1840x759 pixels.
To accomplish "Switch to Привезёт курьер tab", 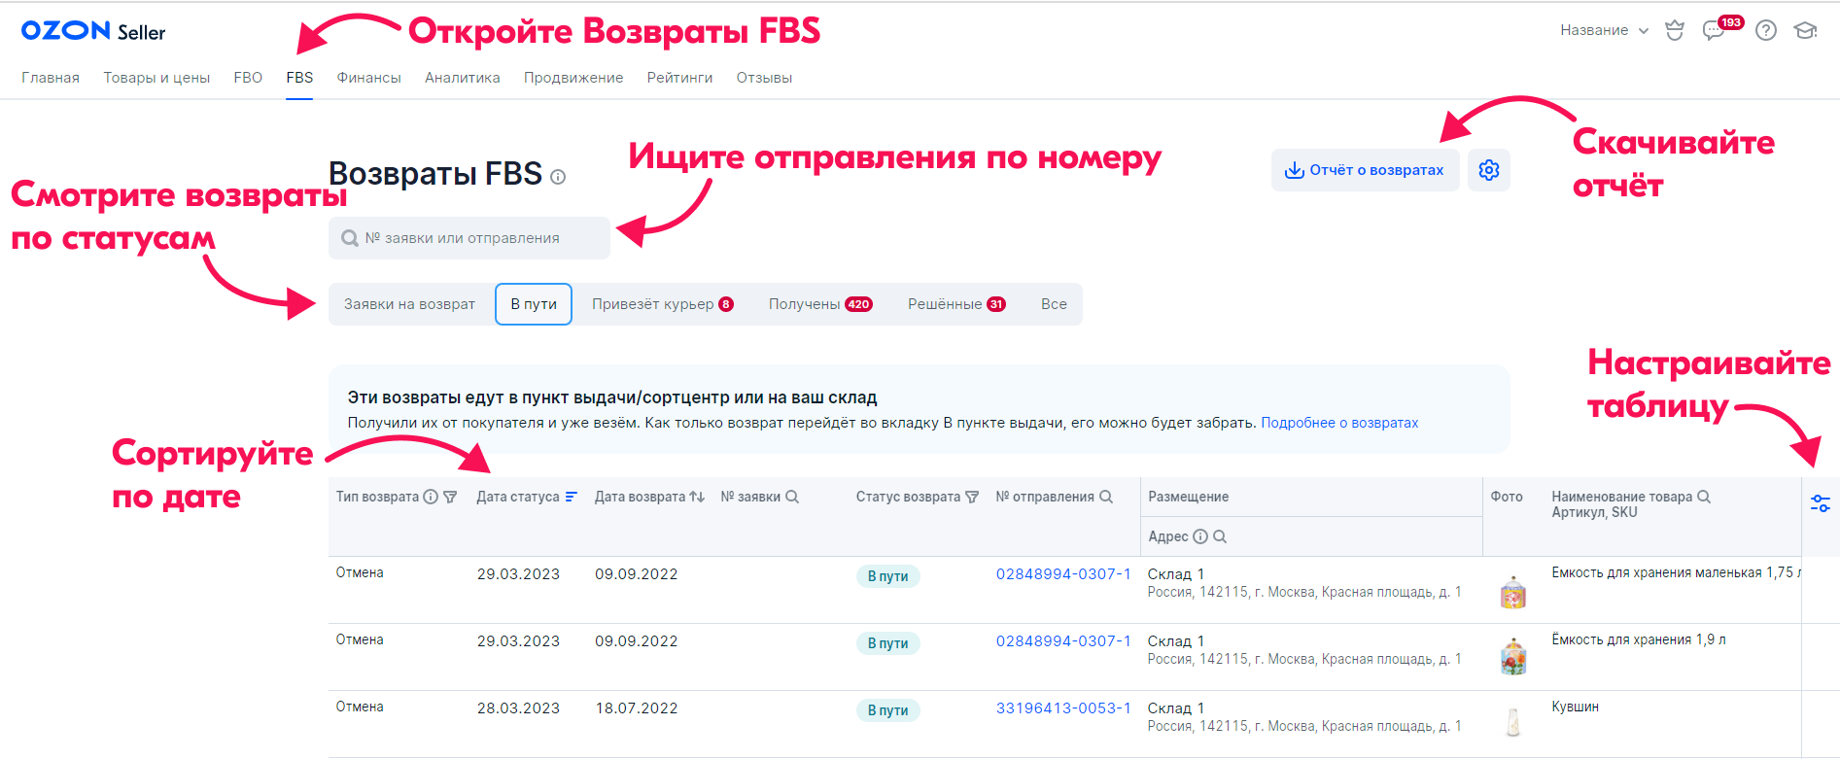I will pyautogui.click(x=663, y=304).
